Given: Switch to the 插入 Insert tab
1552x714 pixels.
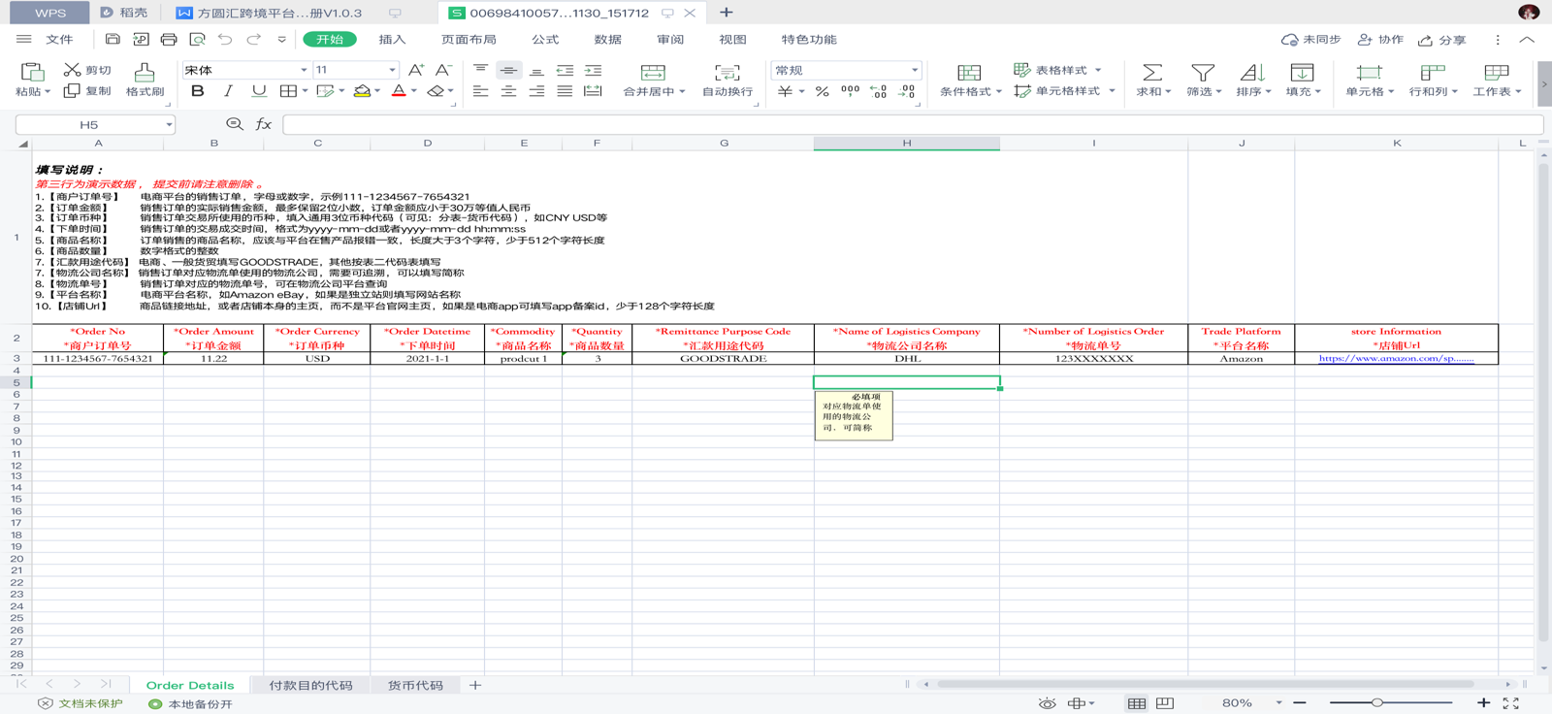Looking at the screenshot, I should pyautogui.click(x=392, y=40).
